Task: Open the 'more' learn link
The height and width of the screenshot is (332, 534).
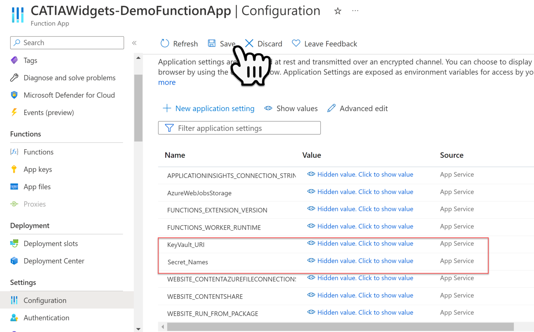Action: [x=167, y=82]
